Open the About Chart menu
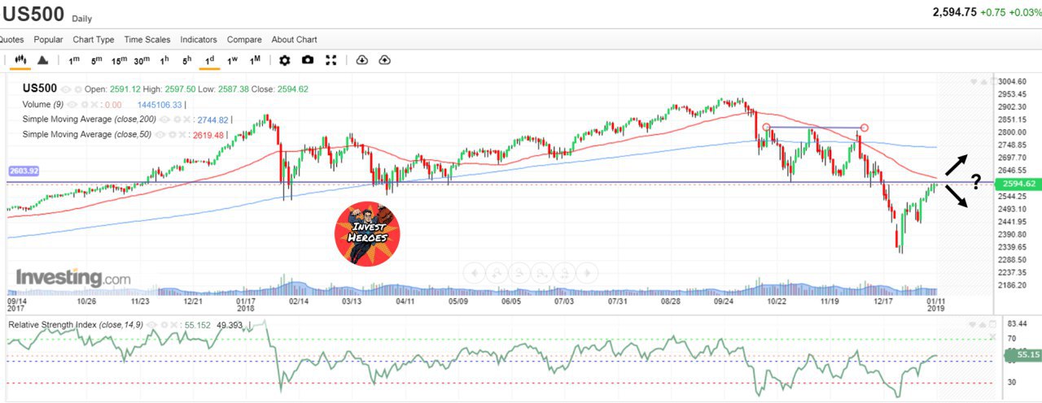This screenshot has width=1042, height=403. tap(295, 39)
